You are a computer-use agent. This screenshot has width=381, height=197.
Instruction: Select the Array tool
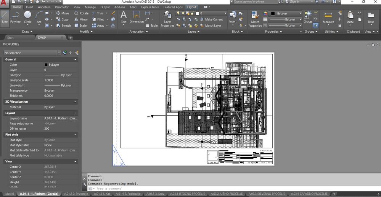tap(98, 25)
